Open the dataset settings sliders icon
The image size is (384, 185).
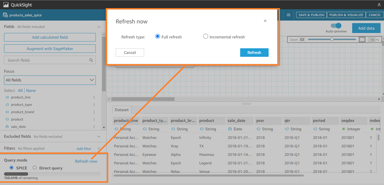point(288,15)
